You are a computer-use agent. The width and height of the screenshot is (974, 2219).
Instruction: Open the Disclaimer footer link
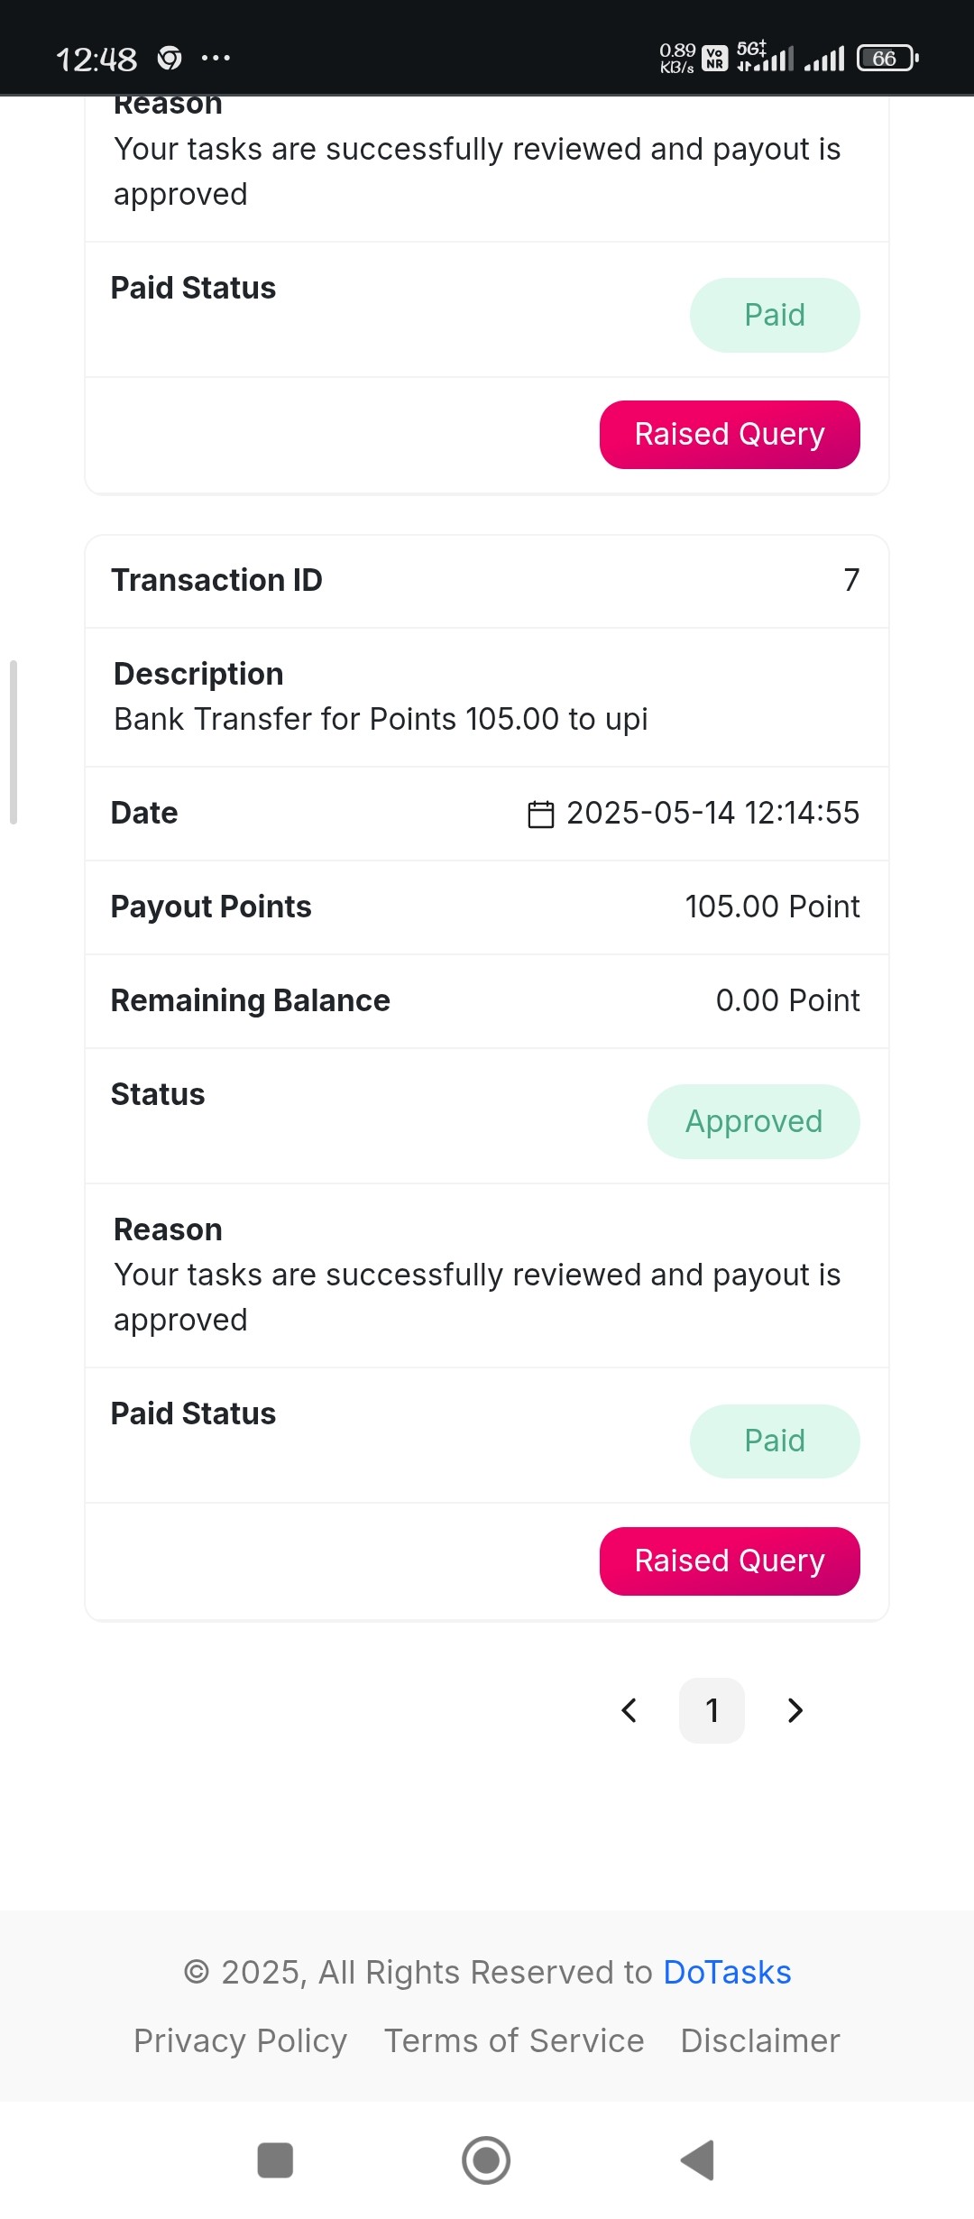760,2040
